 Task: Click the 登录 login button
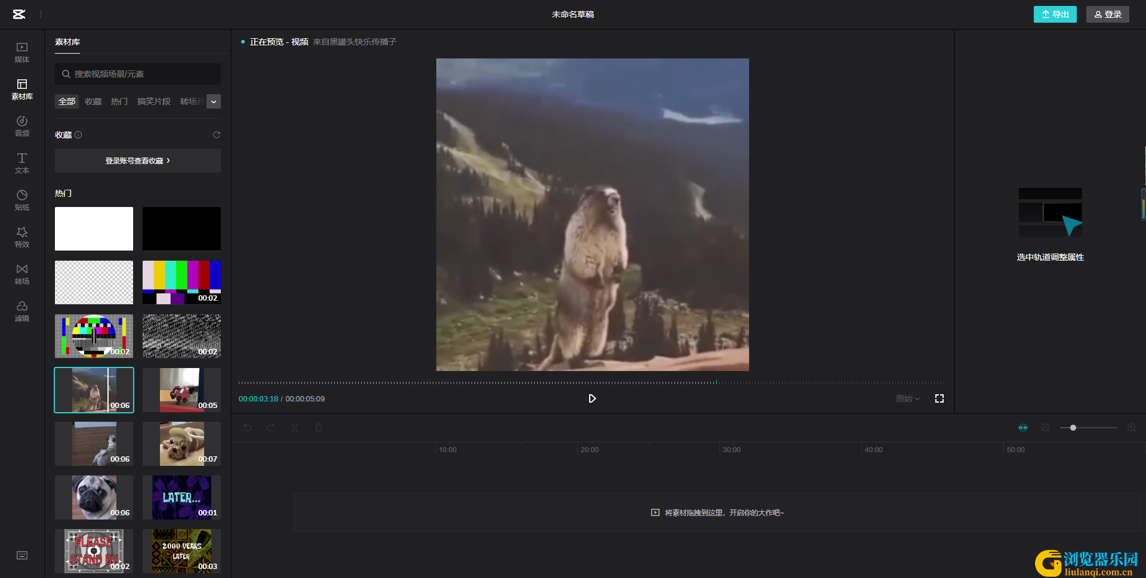[x=1107, y=14]
